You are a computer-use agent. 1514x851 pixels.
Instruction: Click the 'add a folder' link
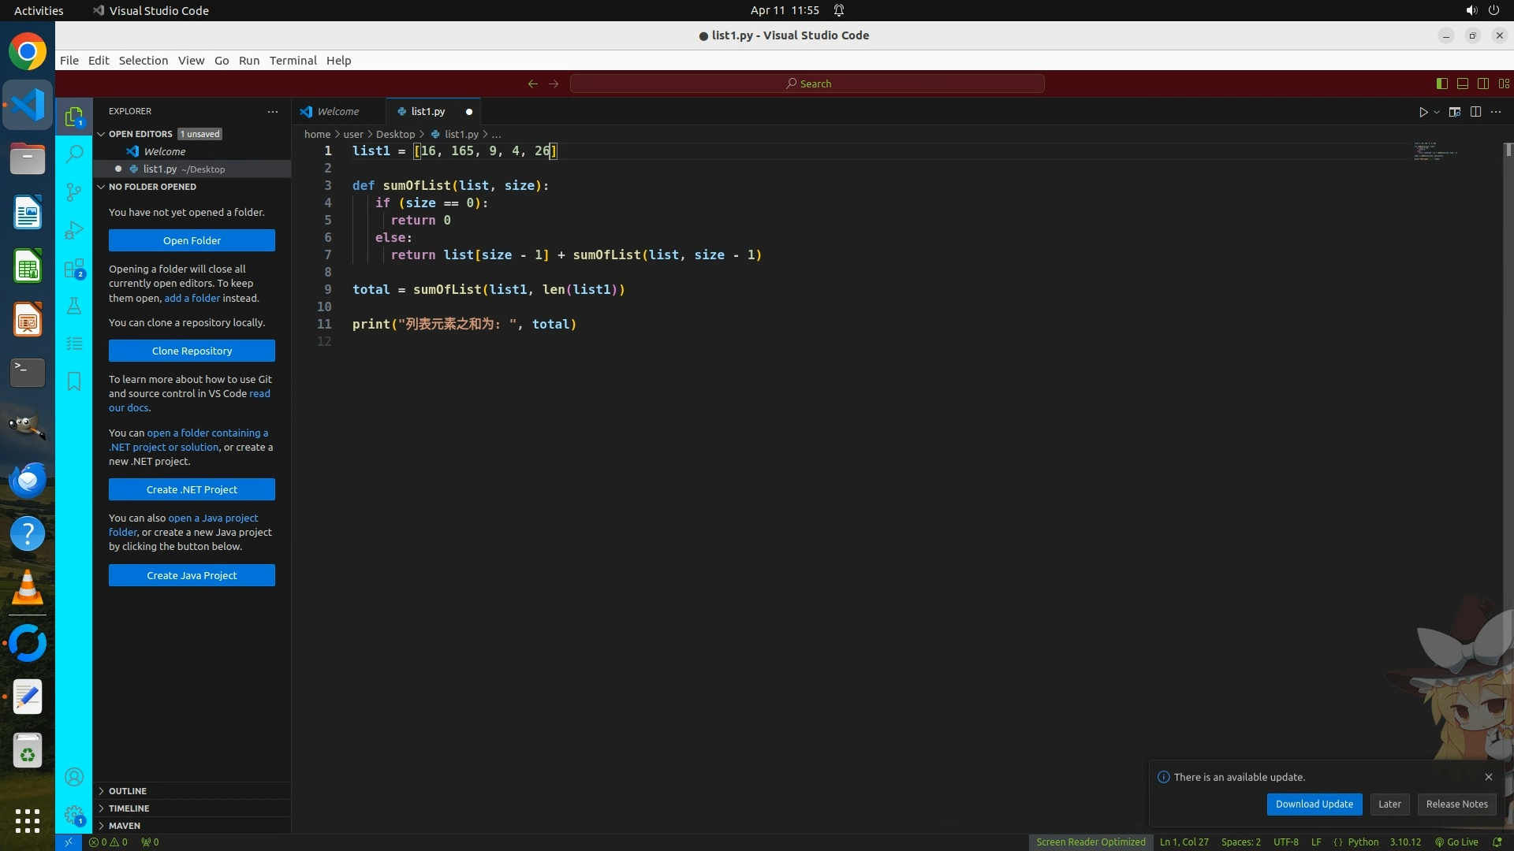(192, 299)
